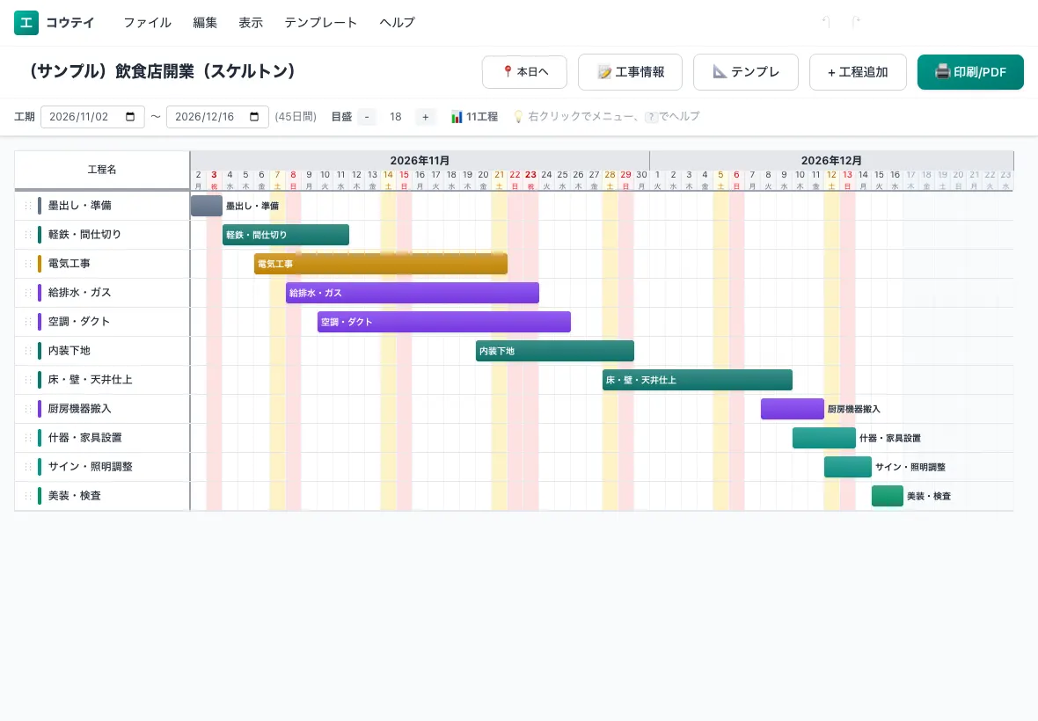Open the 表示 menu
Screen dimensions: 1038x721
251,23
